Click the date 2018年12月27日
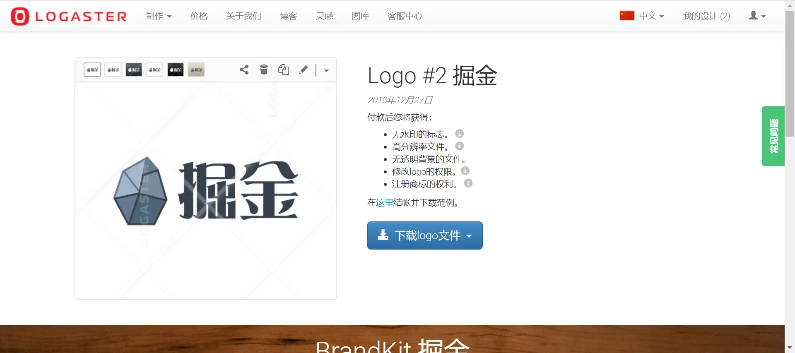The image size is (795, 353). pyautogui.click(x=400, y=100)
